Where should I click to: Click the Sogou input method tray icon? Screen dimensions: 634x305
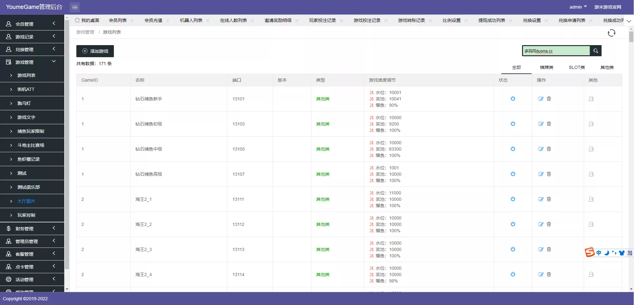click(590, 252)
